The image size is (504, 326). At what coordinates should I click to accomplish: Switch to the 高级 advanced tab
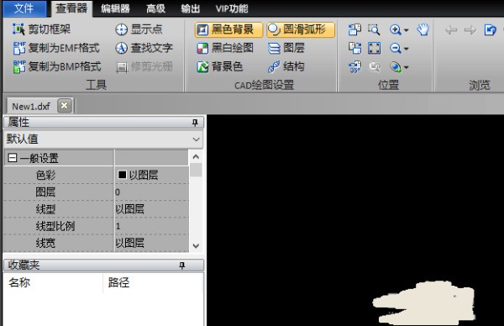point(155,8)
